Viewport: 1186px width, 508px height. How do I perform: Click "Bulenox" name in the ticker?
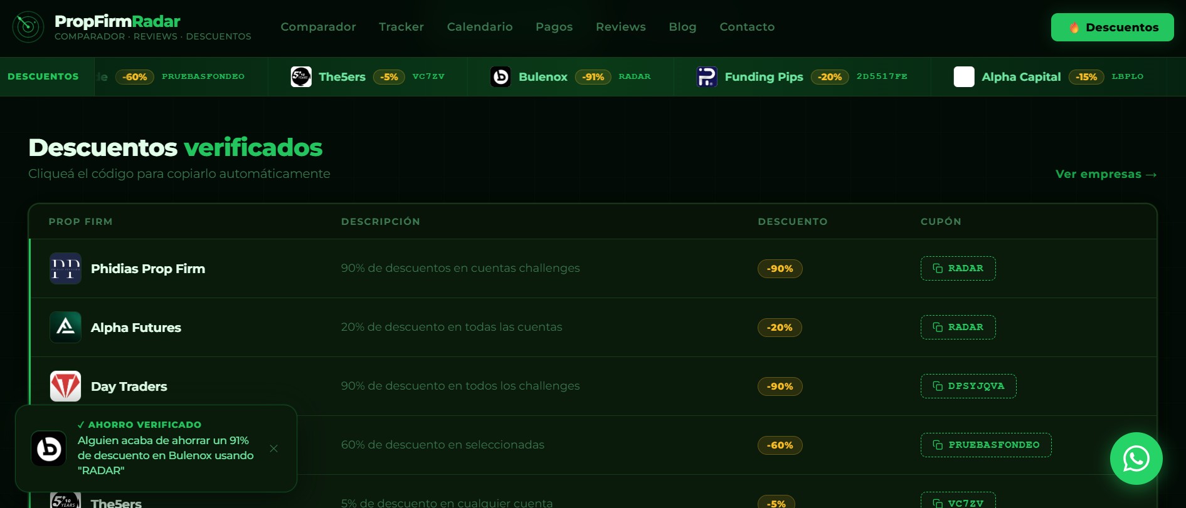pos(543,77)
